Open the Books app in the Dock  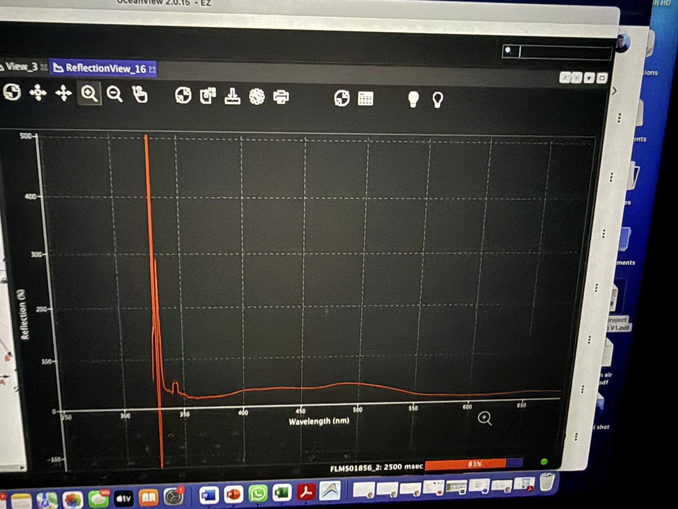[148, 498]
